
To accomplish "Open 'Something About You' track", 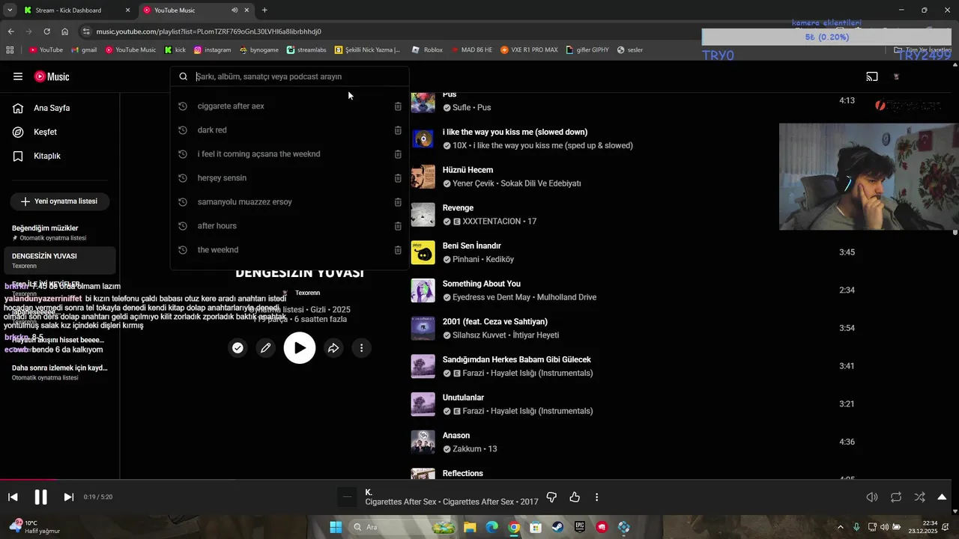I will [x=481, y=284].
